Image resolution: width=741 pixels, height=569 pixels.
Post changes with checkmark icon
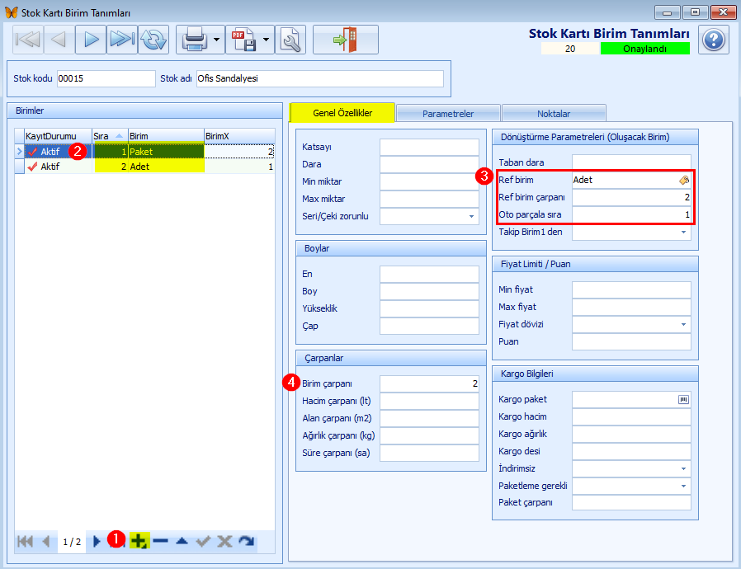pyautogui.click(x=203, y=541)
